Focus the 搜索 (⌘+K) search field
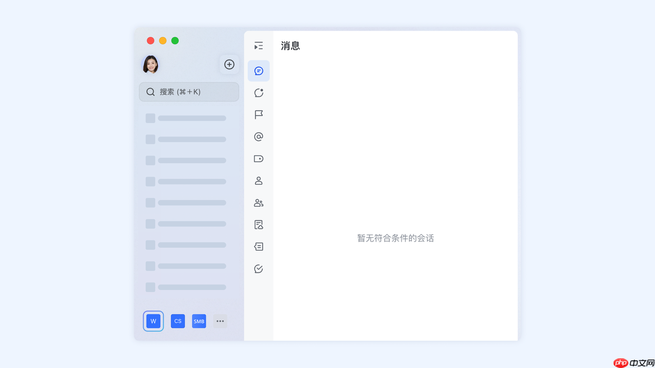Viewport: 655px width, 368px height. (x=189, y=92)
